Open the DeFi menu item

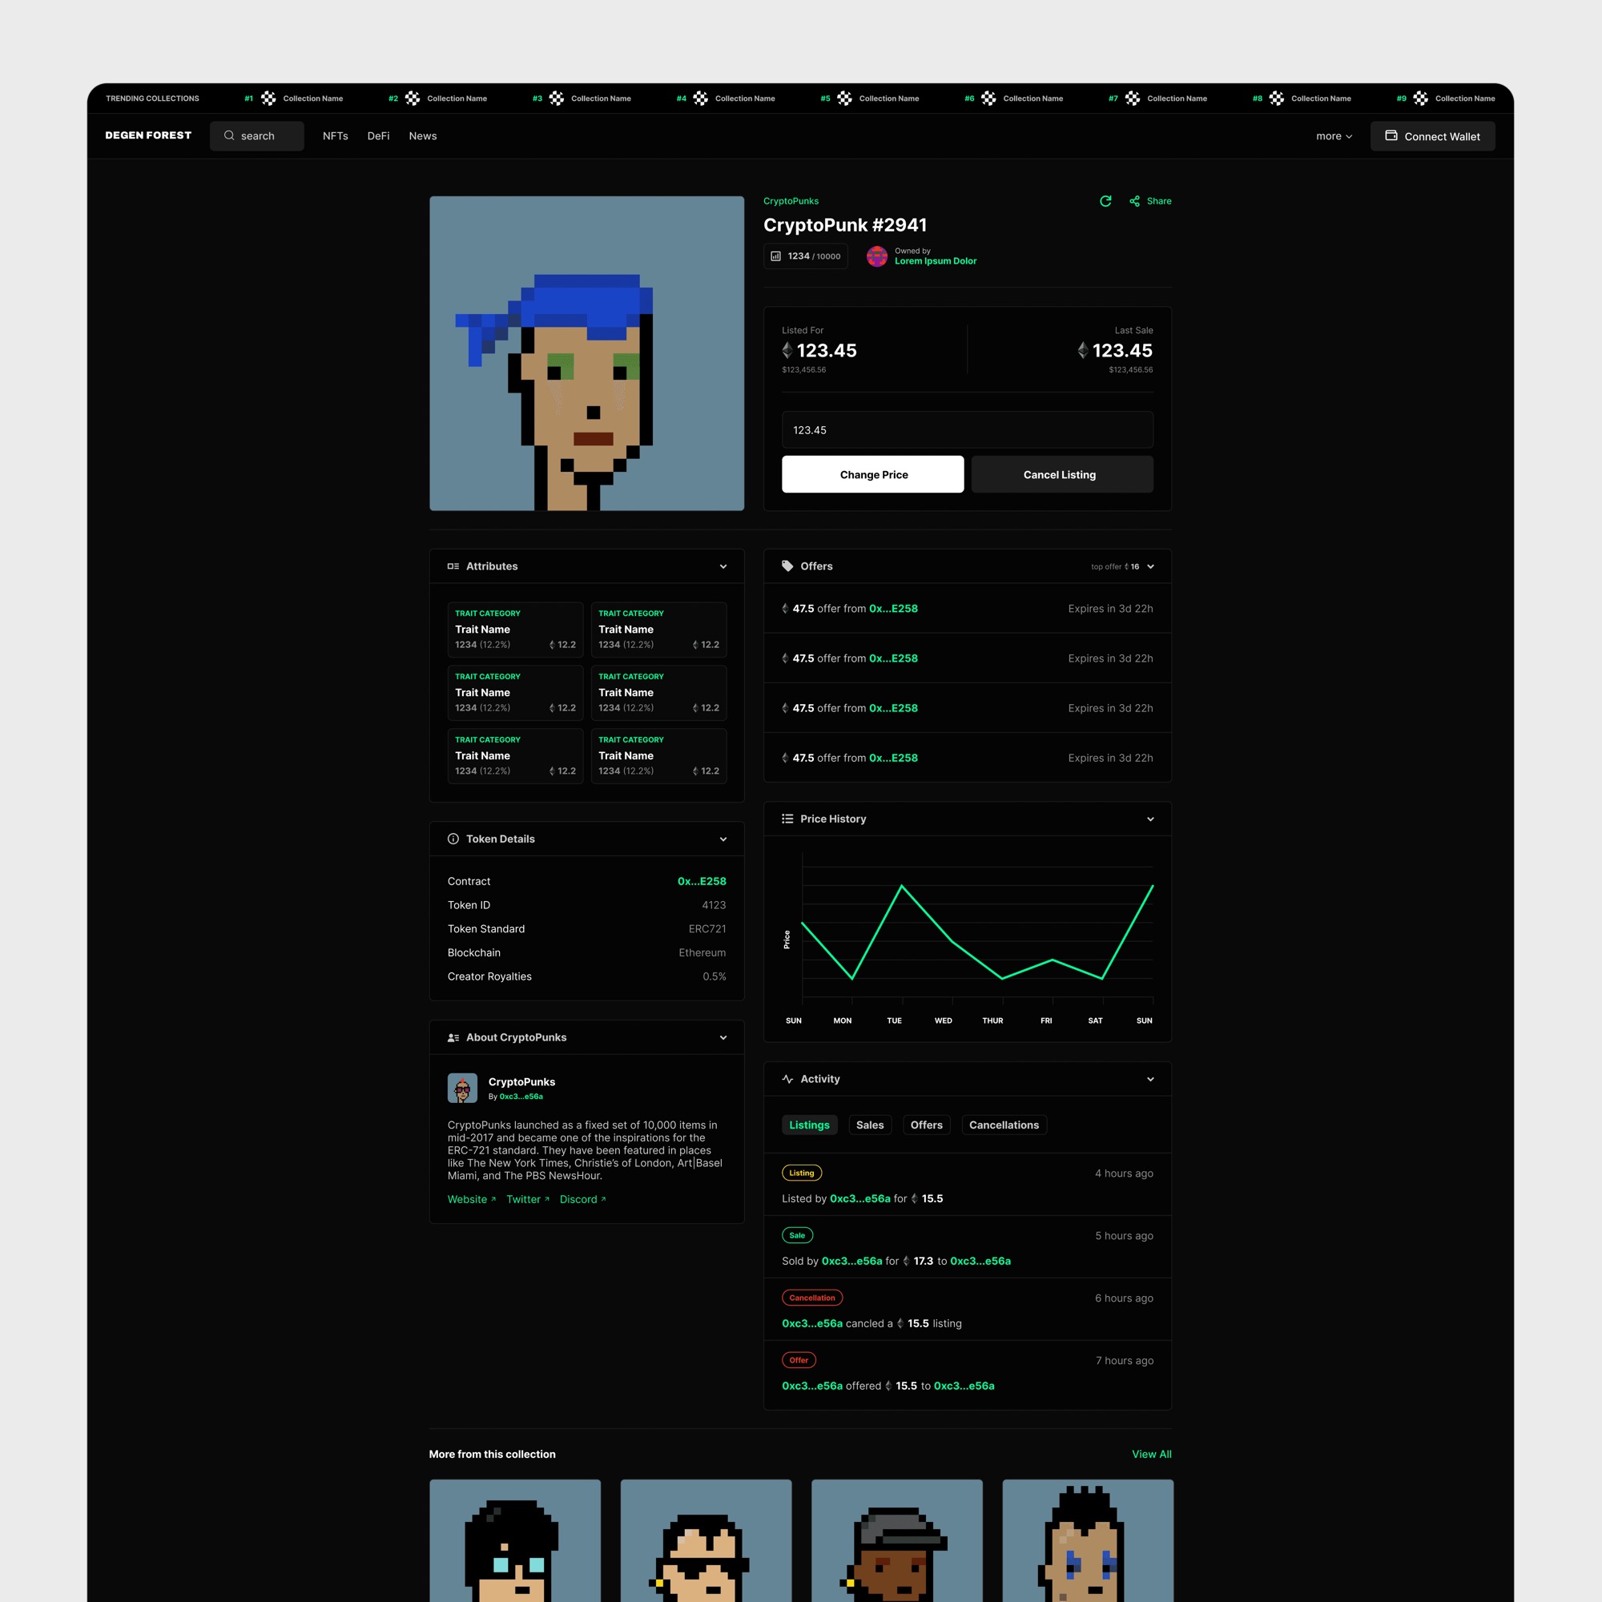[379, 136]
